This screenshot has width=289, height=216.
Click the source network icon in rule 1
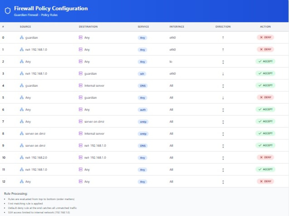[22, 50]
